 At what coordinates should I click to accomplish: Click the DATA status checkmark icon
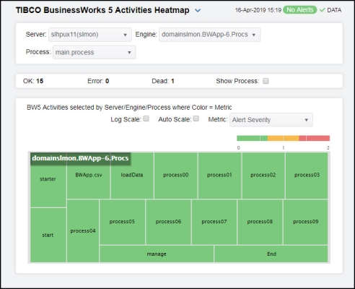pos(322,10)
